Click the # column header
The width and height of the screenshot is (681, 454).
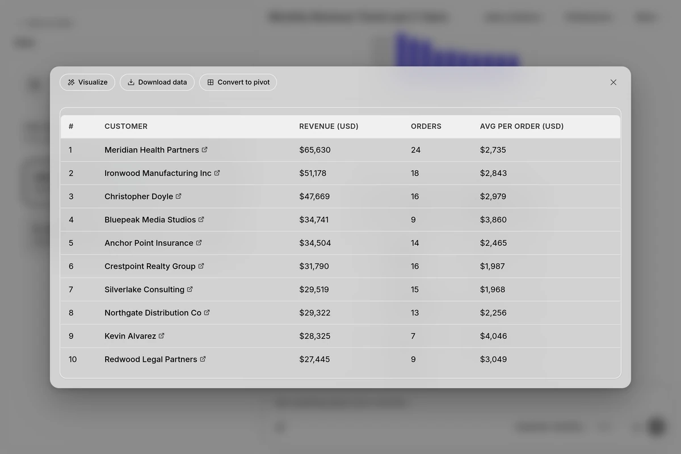tap(71, 127)
